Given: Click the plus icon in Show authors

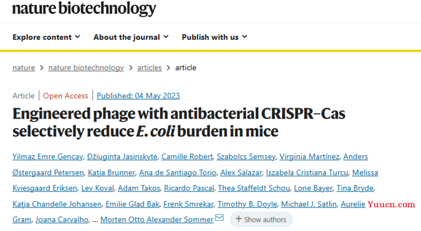Looking at the screenshot, I should coord(238,219).
